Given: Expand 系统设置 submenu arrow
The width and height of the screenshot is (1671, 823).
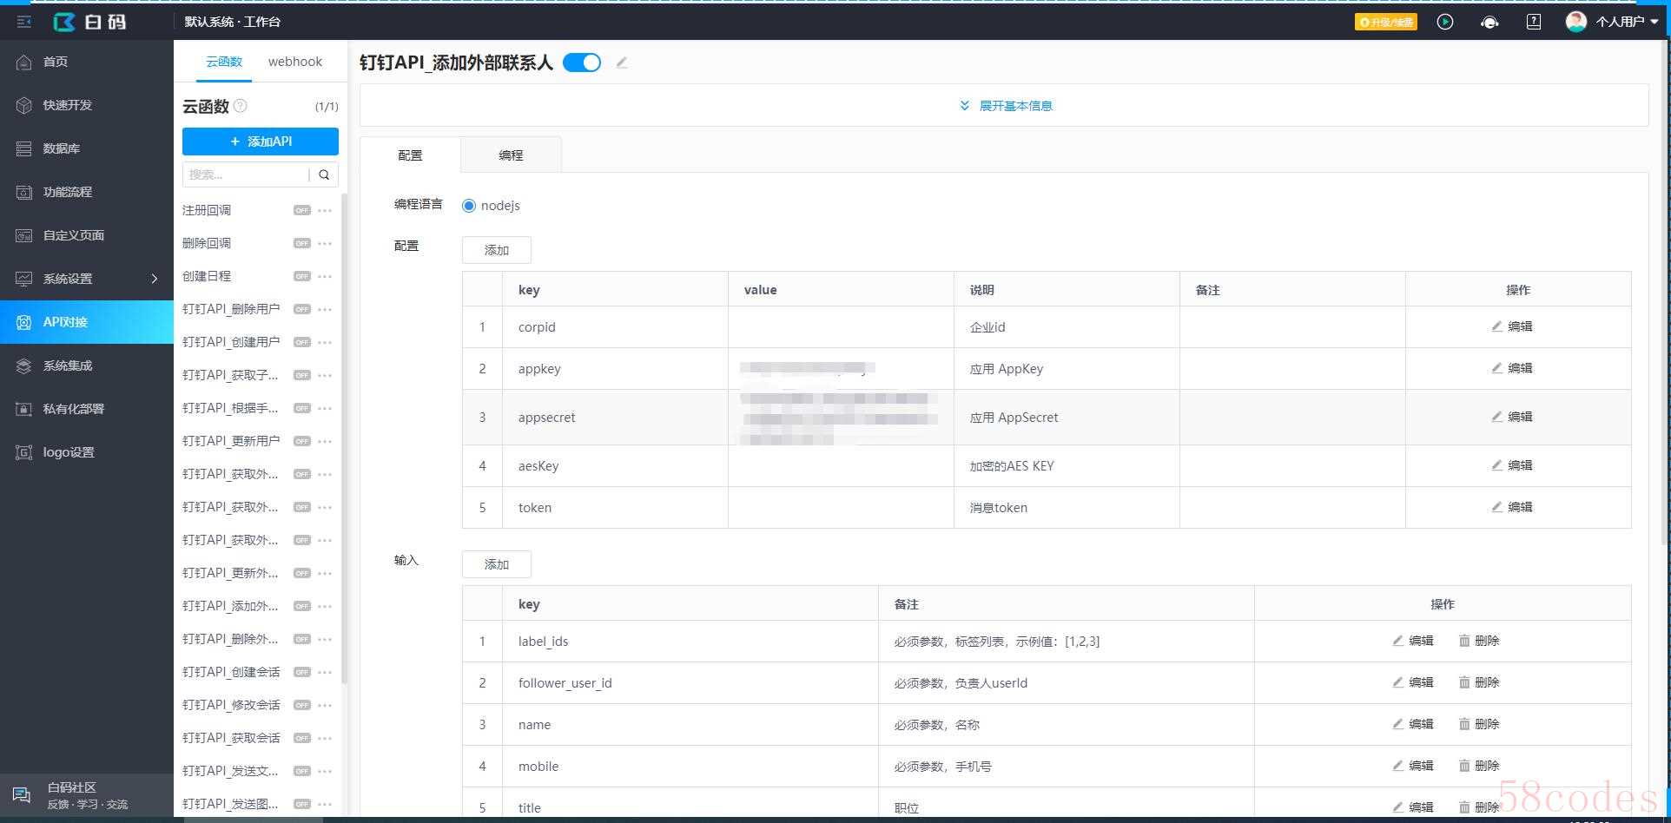Looking at the screenshot, I should [155, 279].
